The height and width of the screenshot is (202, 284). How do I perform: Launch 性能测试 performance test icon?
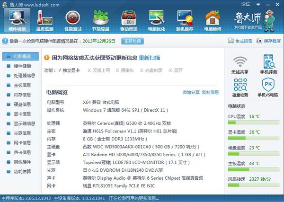pyautogui.click(x=73, y=20)
